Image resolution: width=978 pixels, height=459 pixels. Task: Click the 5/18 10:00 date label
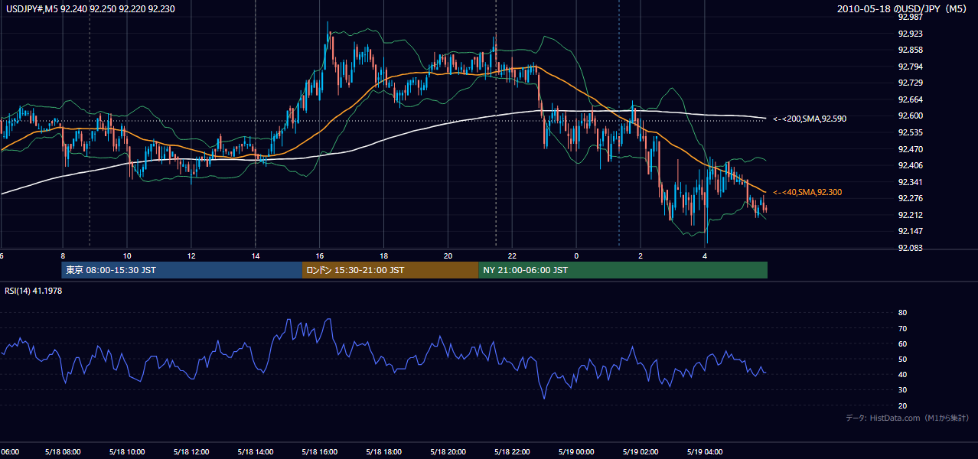point(127,451)
